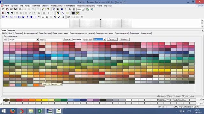Open the Файл menu
The image size is (204, 114).
tap(7, 6)
